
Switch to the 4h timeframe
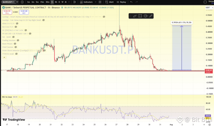coord(56,2)
